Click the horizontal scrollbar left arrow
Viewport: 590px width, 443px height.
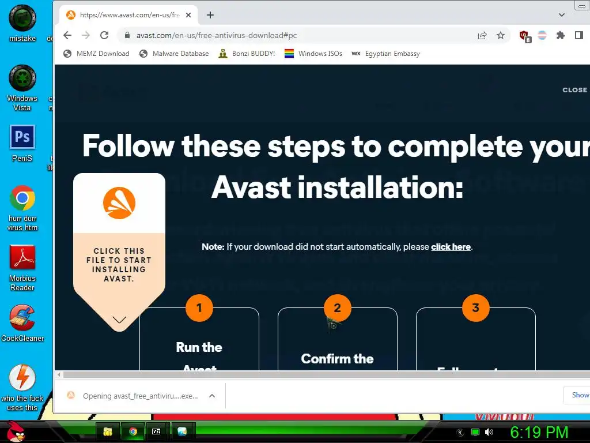pos(59,375)
